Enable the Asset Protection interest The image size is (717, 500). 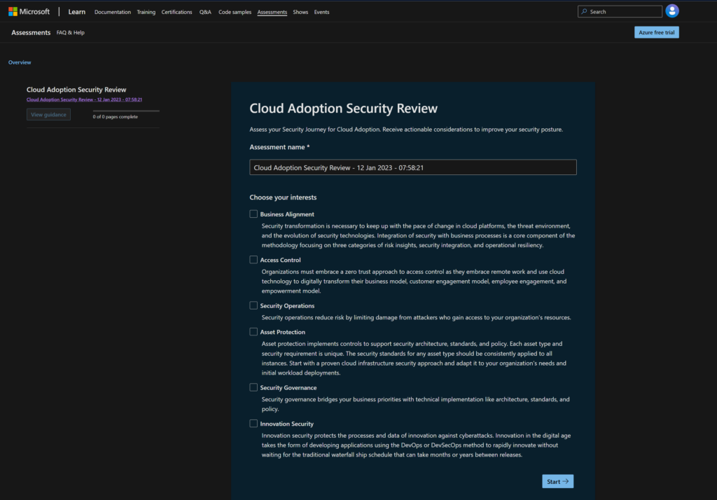[253, 331]
